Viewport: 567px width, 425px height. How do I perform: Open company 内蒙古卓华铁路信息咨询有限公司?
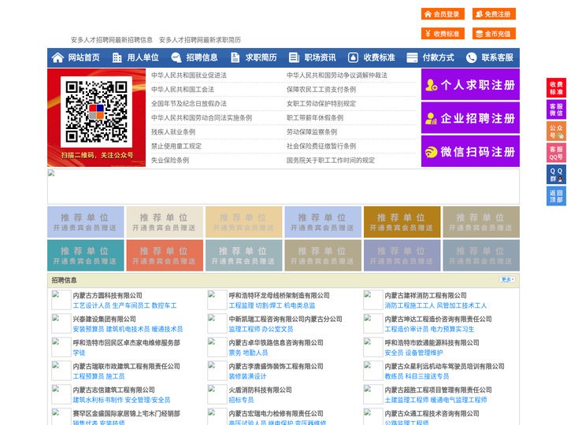click(x=276, y=342)
